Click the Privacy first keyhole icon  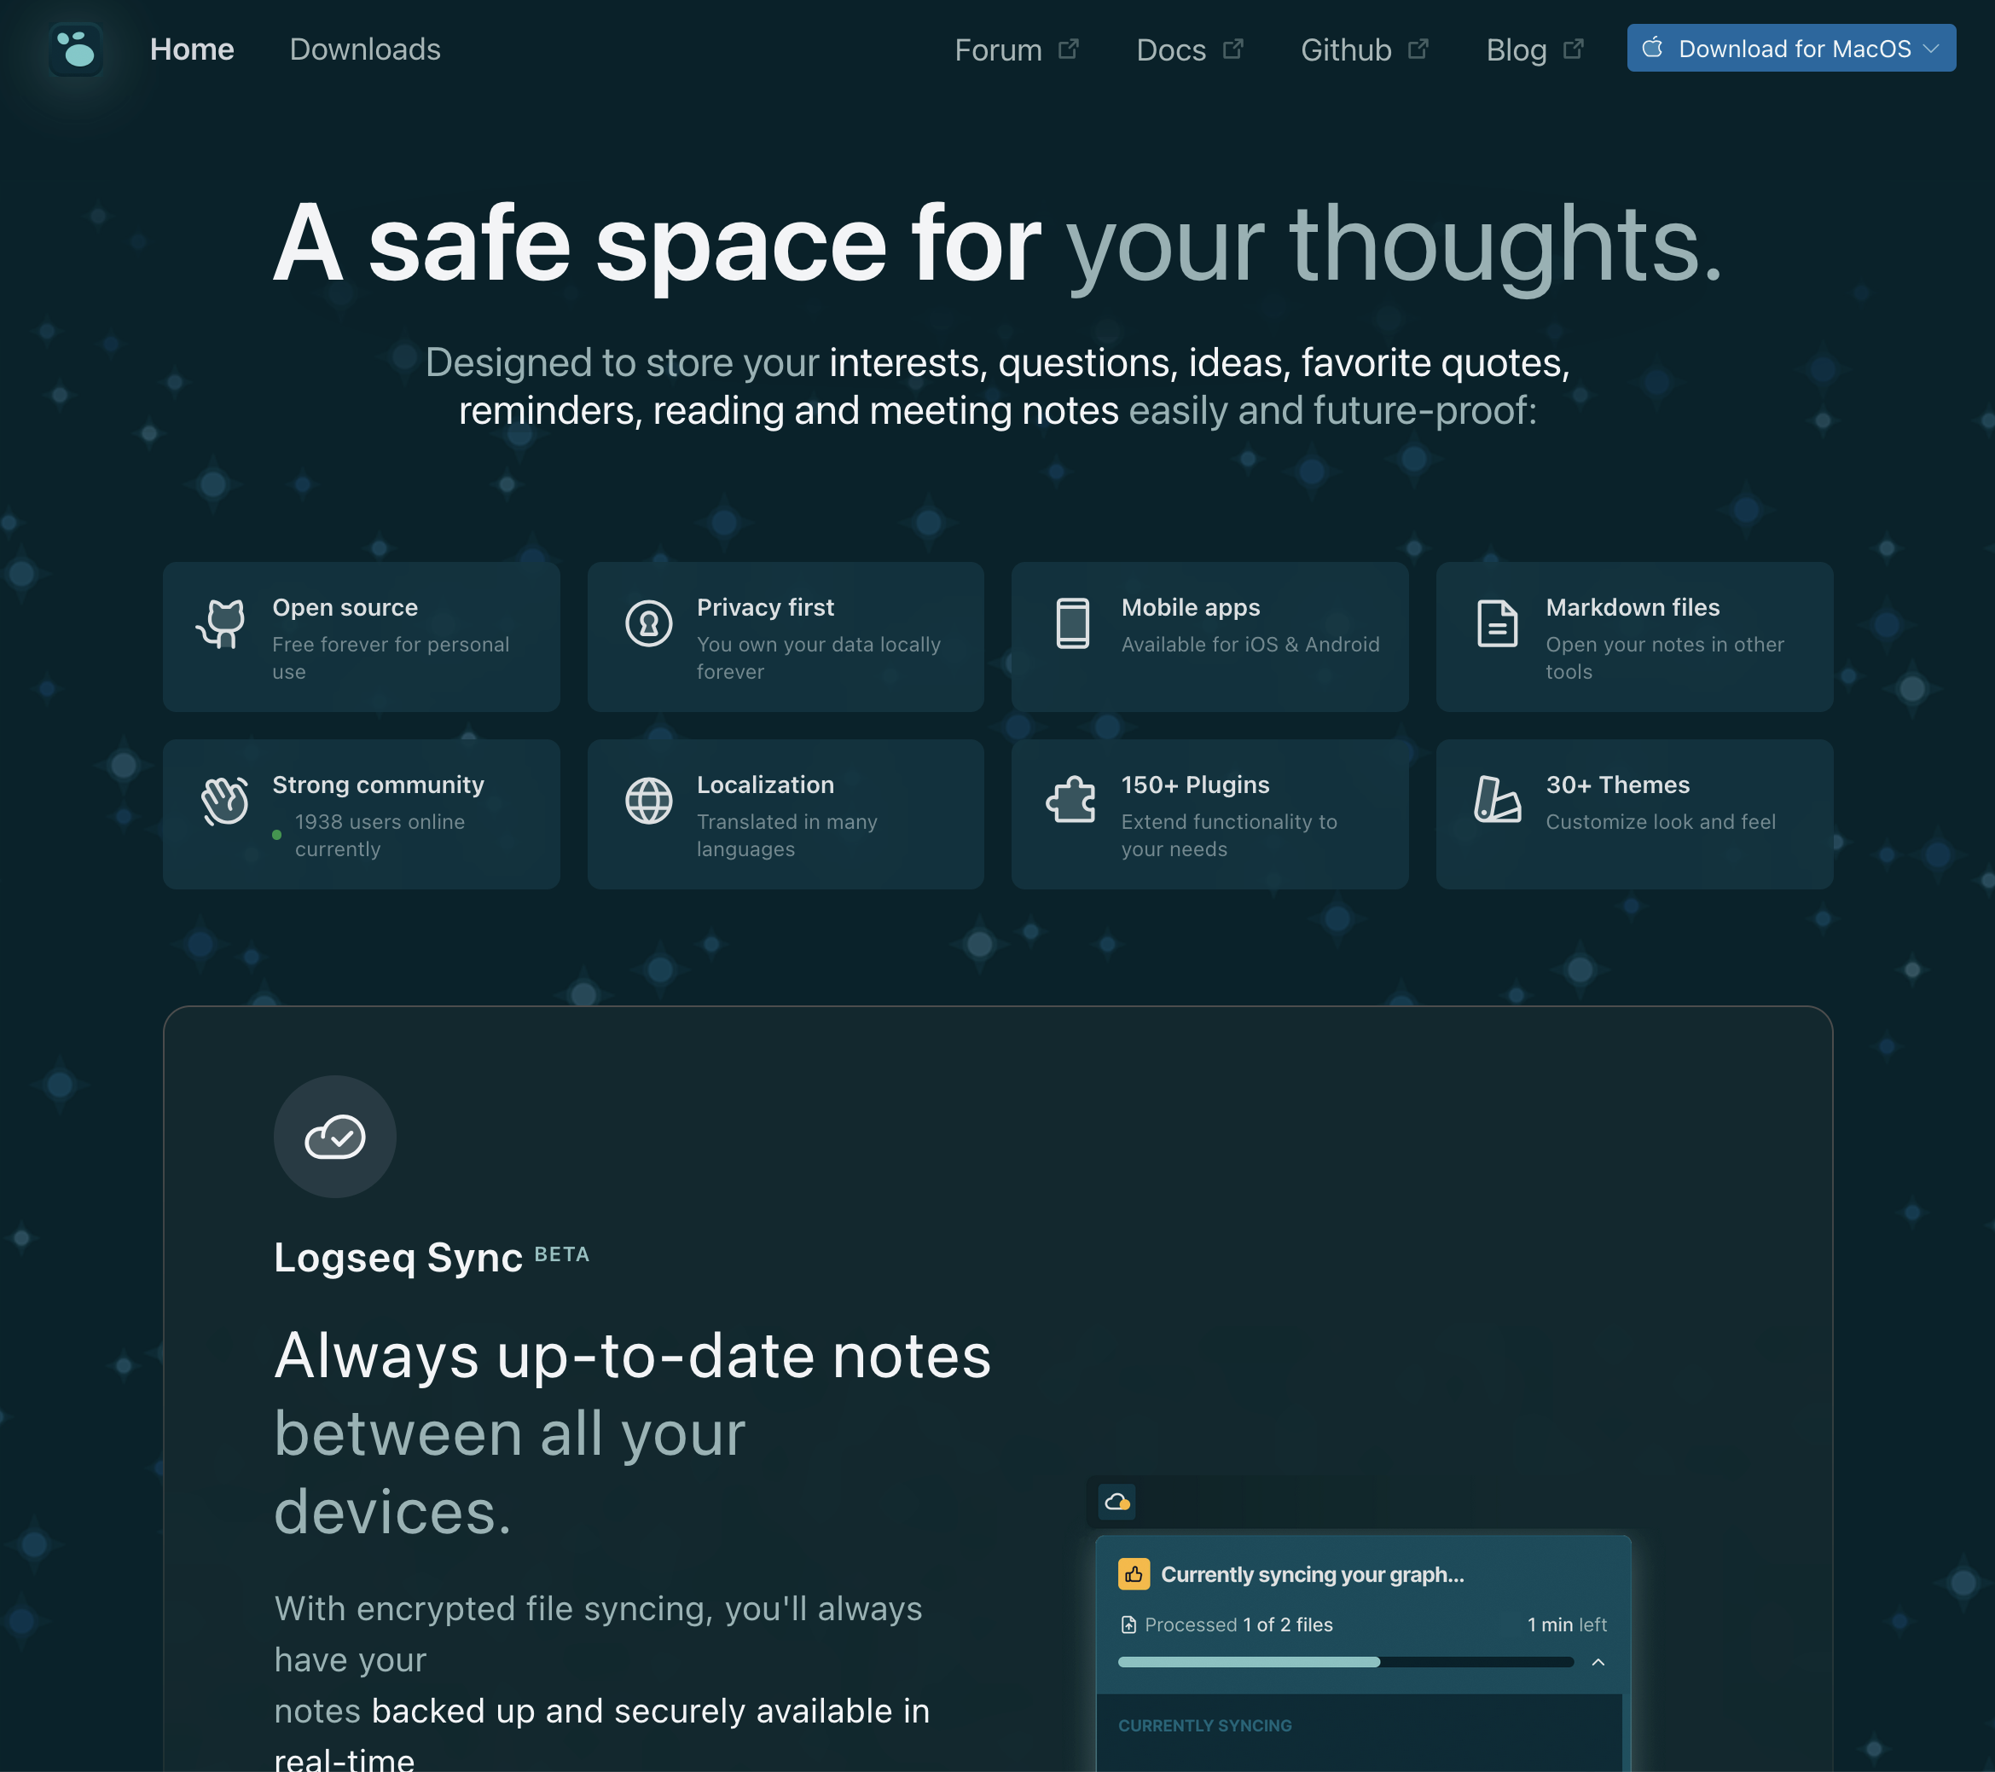(648, 623)
